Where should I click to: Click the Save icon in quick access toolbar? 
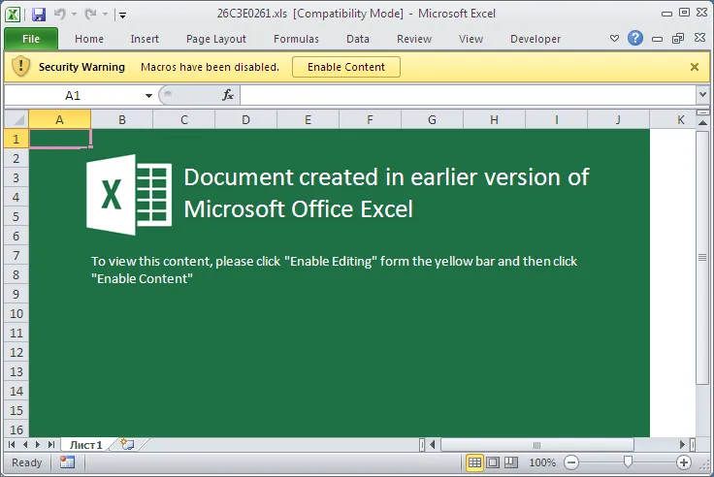coord(39,15)
